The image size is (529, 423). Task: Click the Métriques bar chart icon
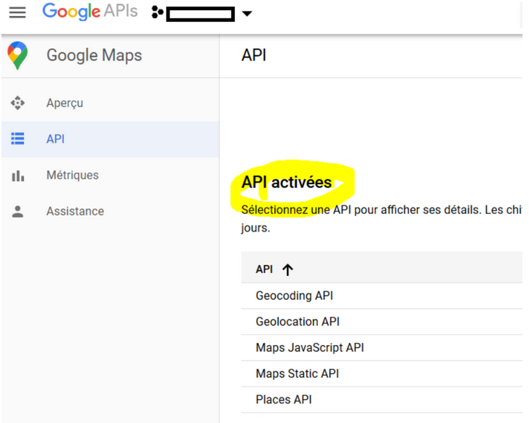point(18,175)
